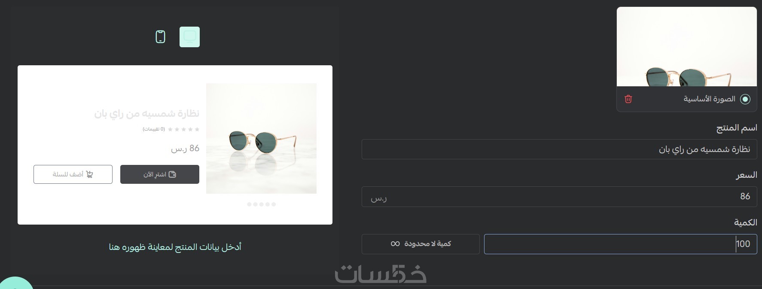This screenshot has width=762, height=289.
Task: Click the اشتر الآن button
Action: (160, 174)
